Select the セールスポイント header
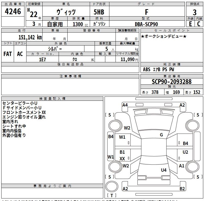Screen dimensions: 204x201 (172, 31)
